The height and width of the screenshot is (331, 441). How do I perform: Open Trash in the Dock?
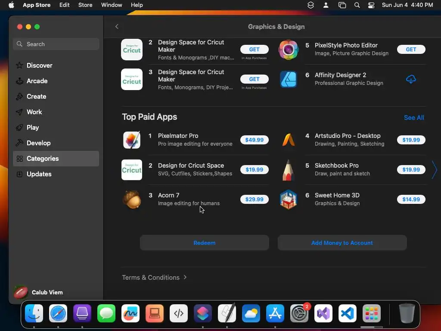point(407,313)
